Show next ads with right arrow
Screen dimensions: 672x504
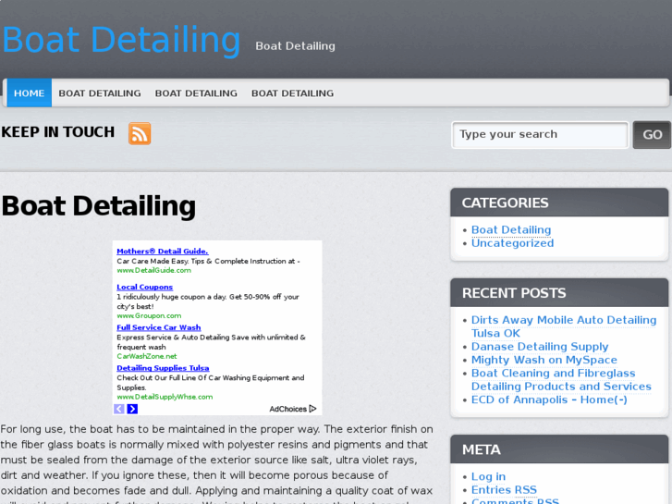click(132, 409)
